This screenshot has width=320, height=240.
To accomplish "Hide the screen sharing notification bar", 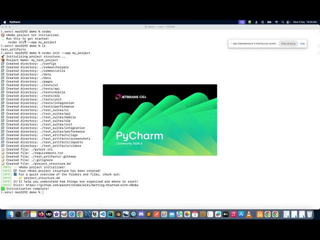I will coord(302,43).
